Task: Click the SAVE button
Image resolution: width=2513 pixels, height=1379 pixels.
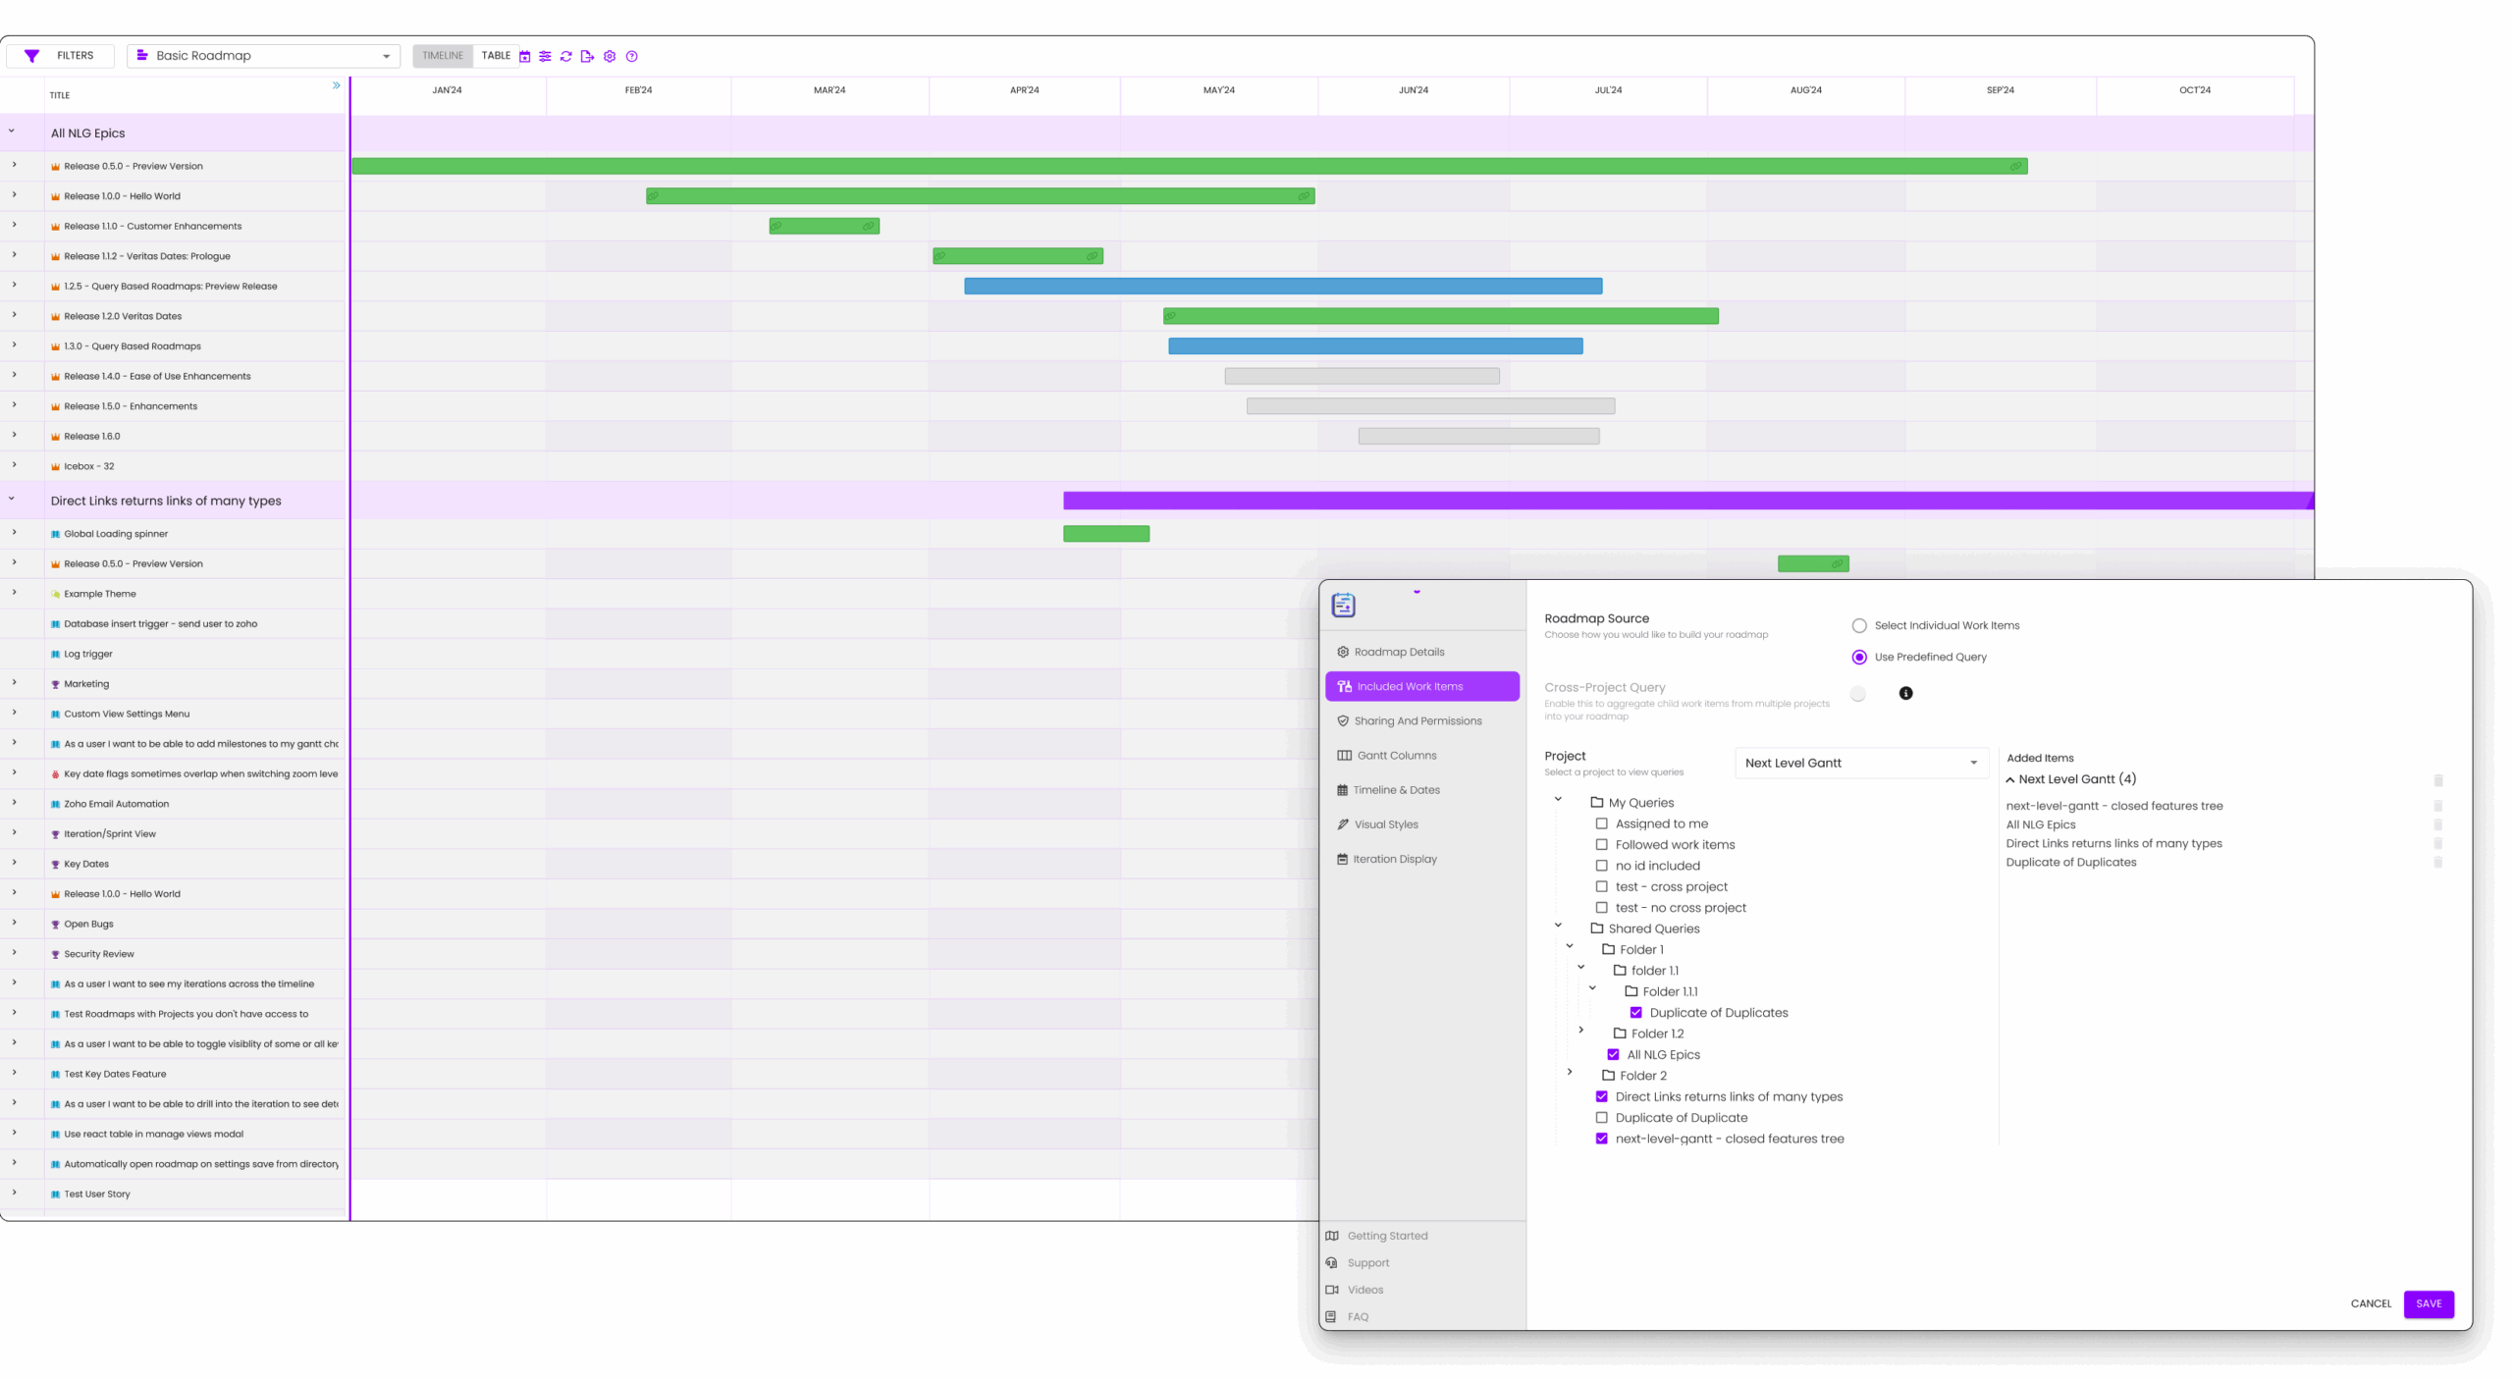Action: 2428,1303
